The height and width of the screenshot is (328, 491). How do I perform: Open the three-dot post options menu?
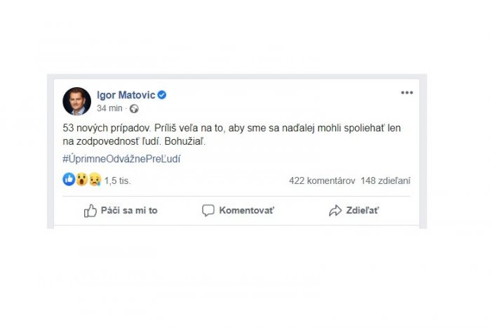pyautogui.click(x=407, y=93)
